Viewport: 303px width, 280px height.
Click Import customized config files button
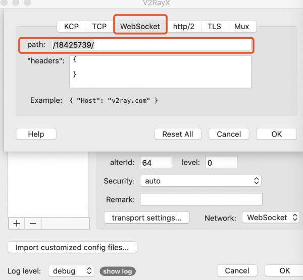tap(72, 247)
